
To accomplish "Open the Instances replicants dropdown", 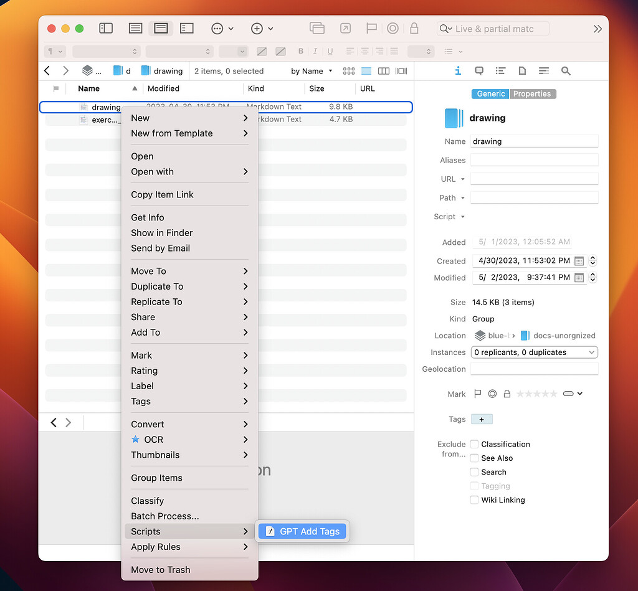I will (534, 352).
